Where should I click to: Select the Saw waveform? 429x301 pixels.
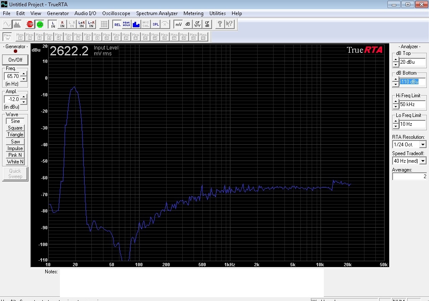click(x=15, y=142)
